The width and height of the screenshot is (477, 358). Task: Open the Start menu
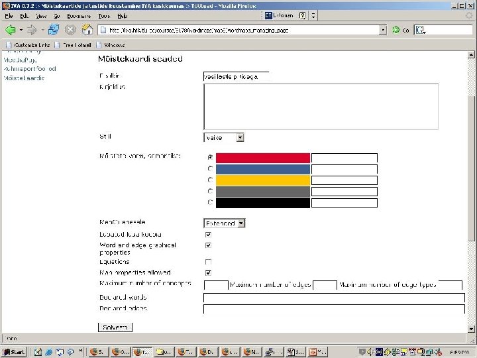tap(14, 352)
